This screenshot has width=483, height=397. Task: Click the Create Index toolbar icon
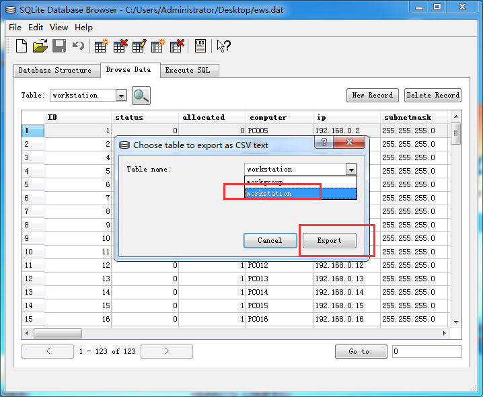click(x=158, y=46)
